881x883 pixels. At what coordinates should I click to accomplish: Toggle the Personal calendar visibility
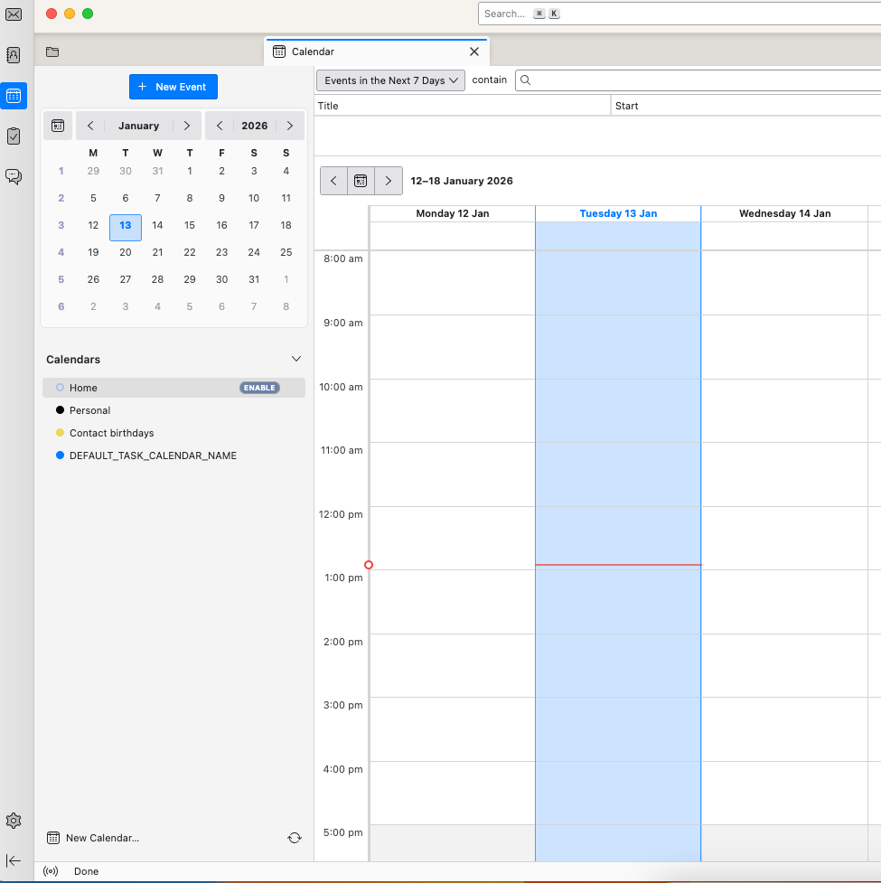58,409
